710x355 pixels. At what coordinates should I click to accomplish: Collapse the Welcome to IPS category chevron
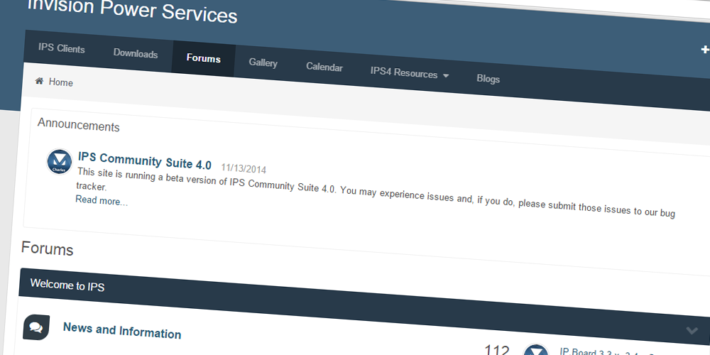(x=692, y=331)
